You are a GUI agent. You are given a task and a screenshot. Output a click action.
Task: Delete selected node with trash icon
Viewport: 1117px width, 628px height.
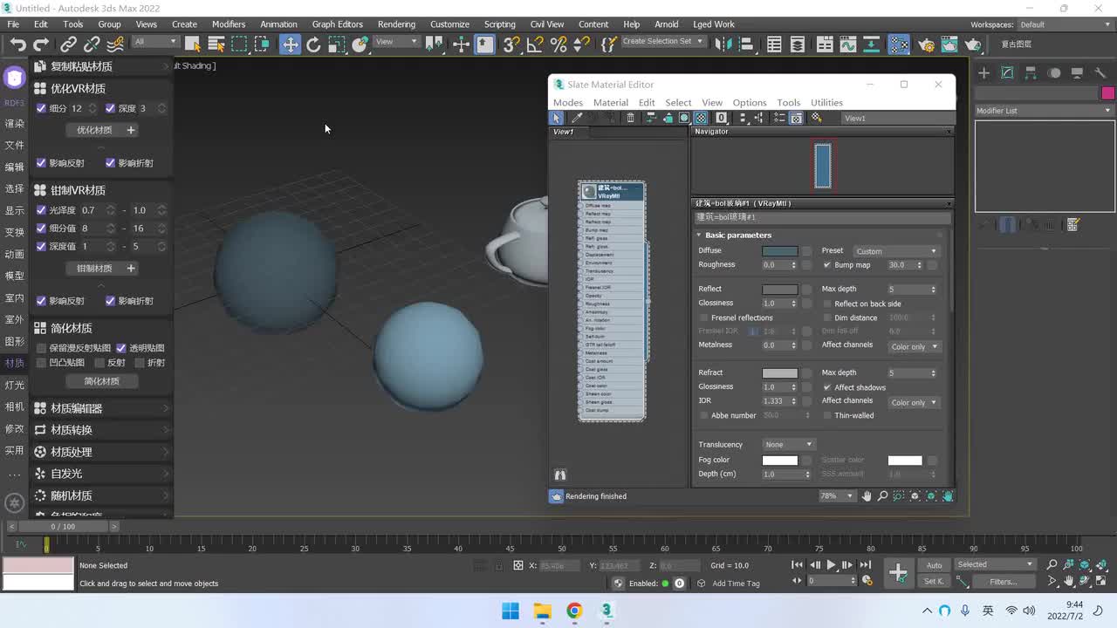click(x=630, y=118)
